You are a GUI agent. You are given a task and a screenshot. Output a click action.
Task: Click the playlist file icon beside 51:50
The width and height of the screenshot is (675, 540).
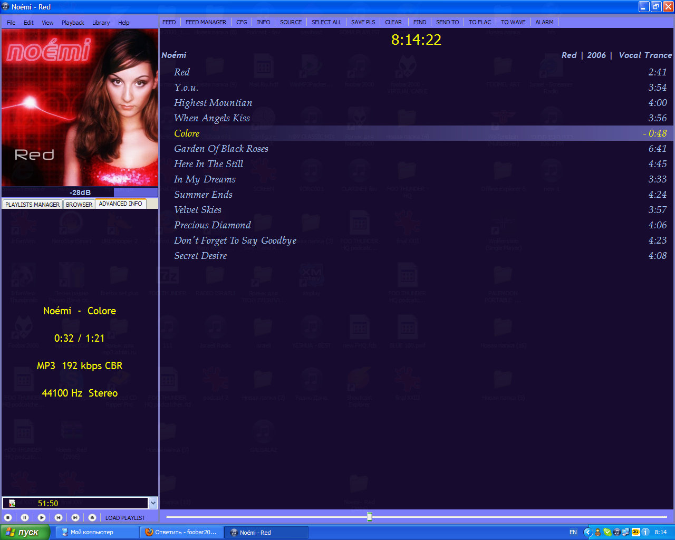tap(12, 503)
